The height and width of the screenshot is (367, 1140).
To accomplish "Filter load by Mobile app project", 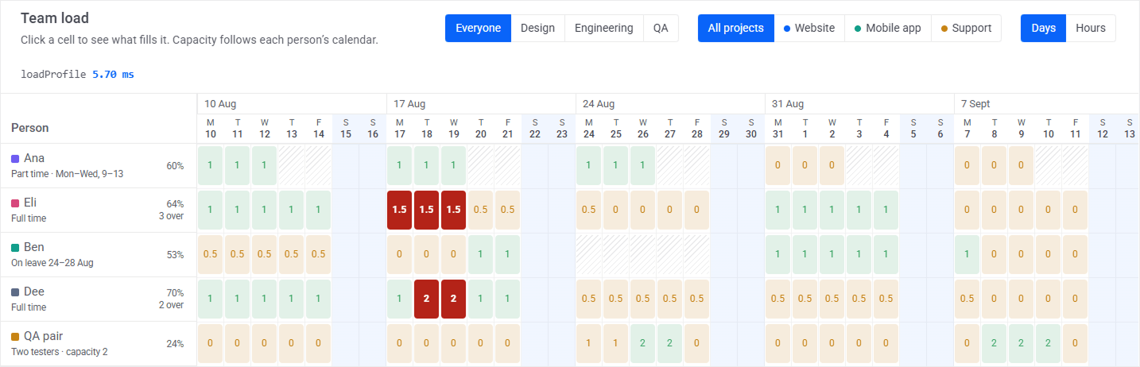I will click(887, 28).
